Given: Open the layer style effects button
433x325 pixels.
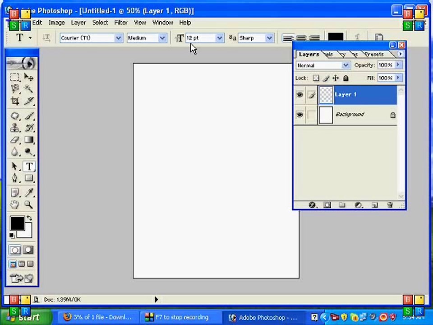Looking at the screenshot, I should 312,205.
